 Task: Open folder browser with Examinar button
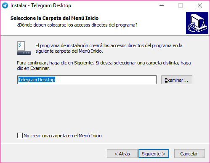177,80
